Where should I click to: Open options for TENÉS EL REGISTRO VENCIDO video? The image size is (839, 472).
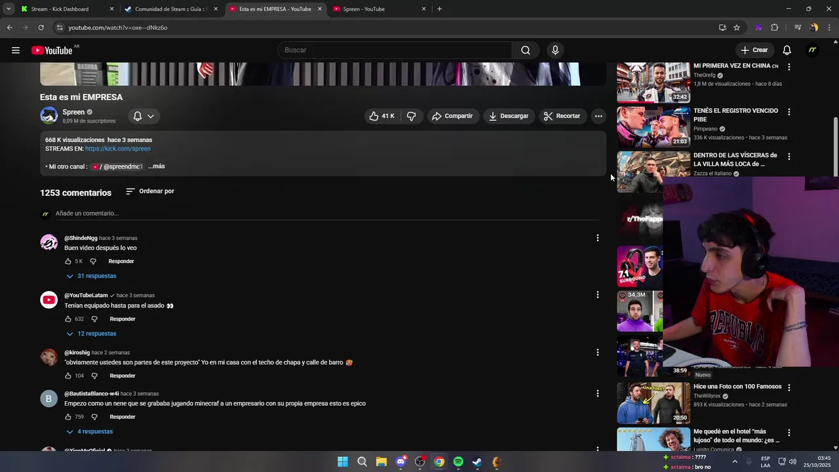789,112
